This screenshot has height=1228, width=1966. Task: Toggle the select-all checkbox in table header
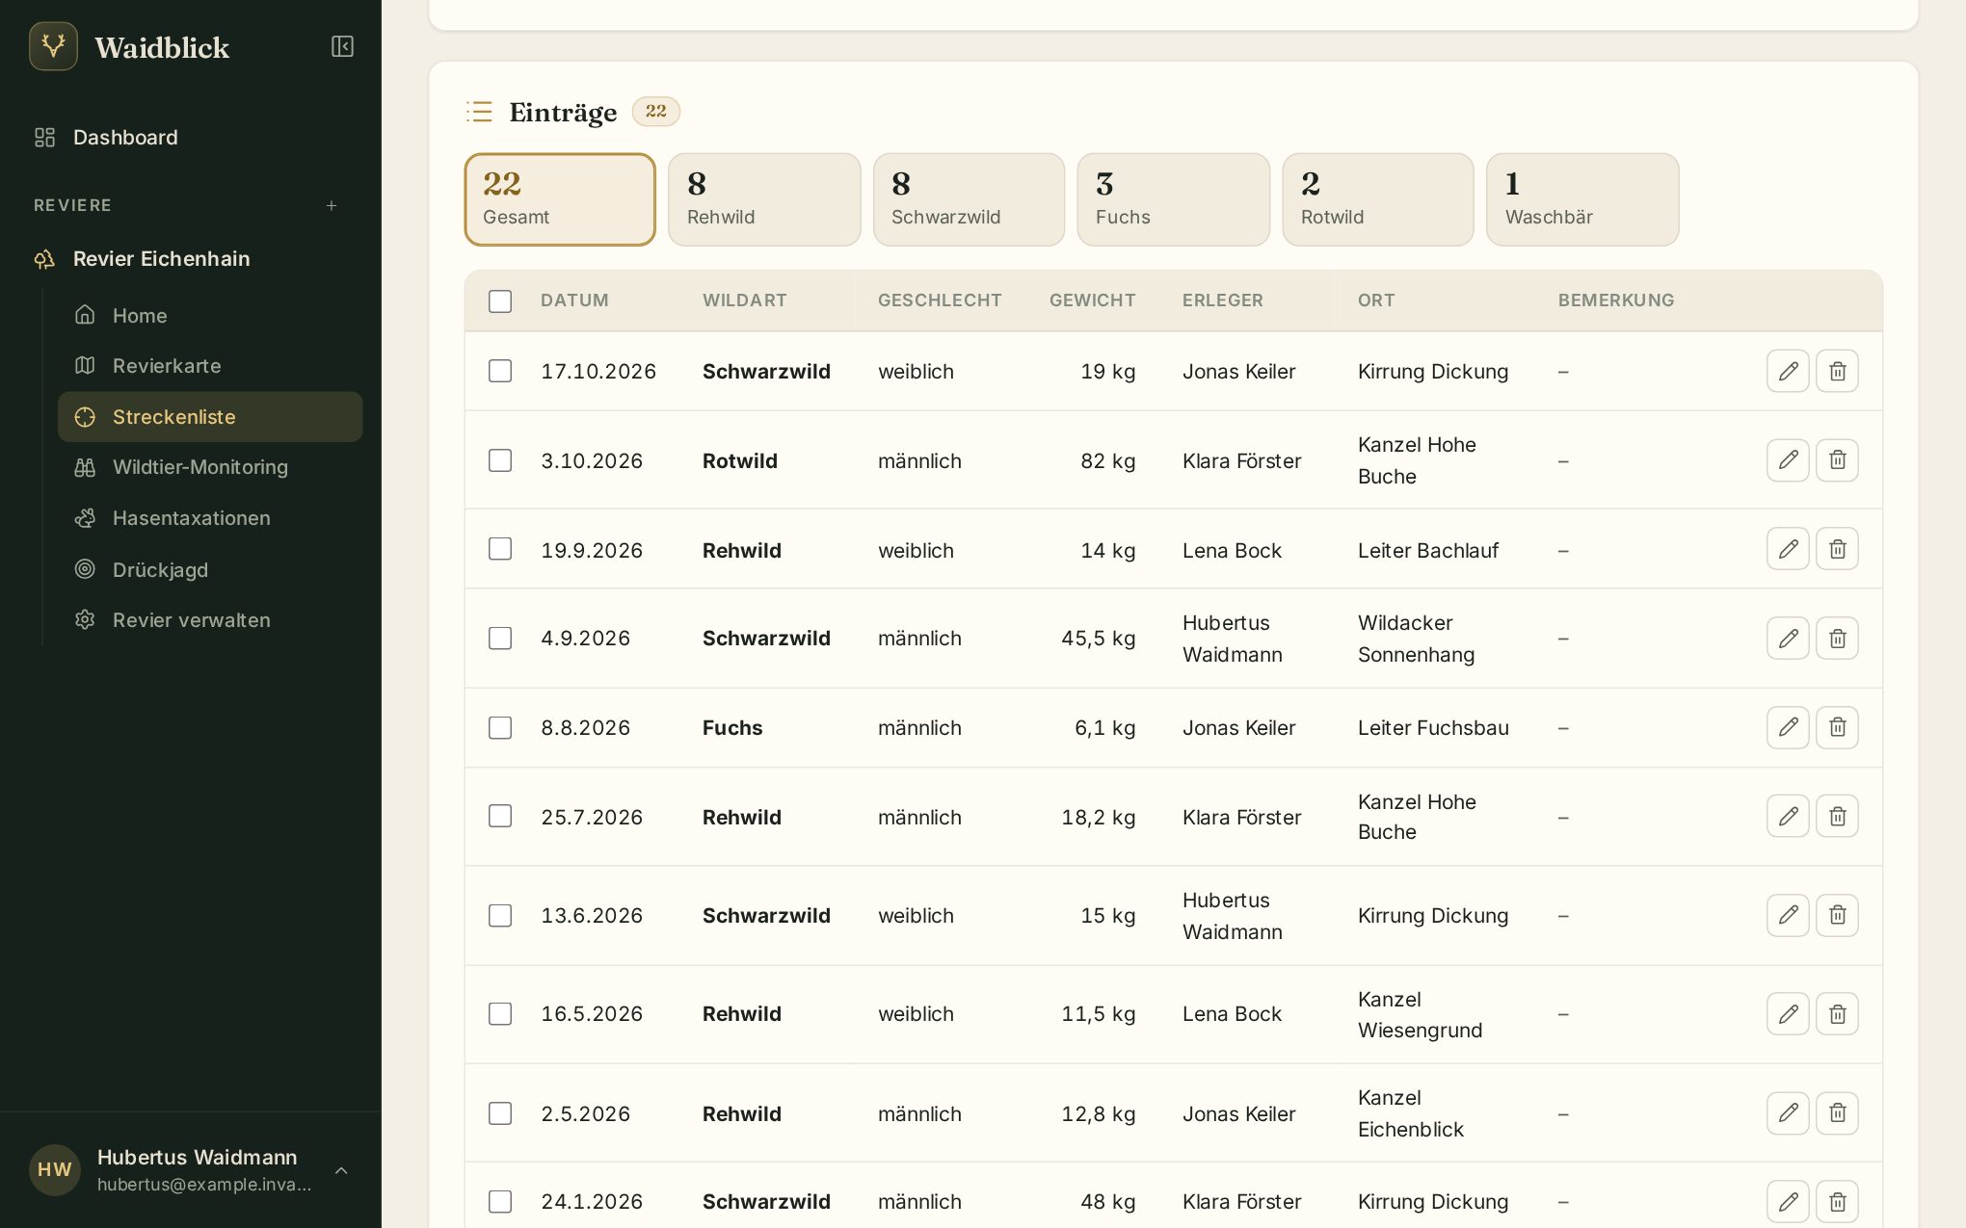pos(500,300)
